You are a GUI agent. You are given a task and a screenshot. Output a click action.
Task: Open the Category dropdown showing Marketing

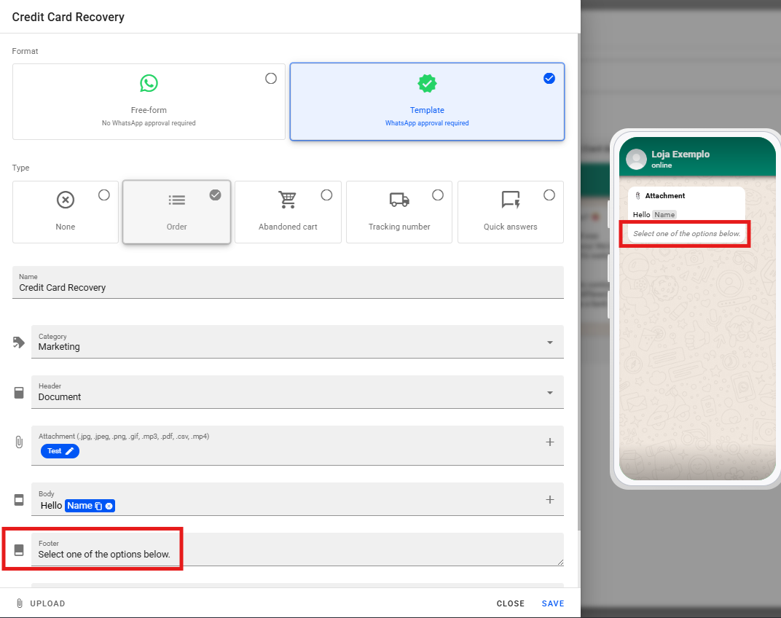click(x=297, y=342)
